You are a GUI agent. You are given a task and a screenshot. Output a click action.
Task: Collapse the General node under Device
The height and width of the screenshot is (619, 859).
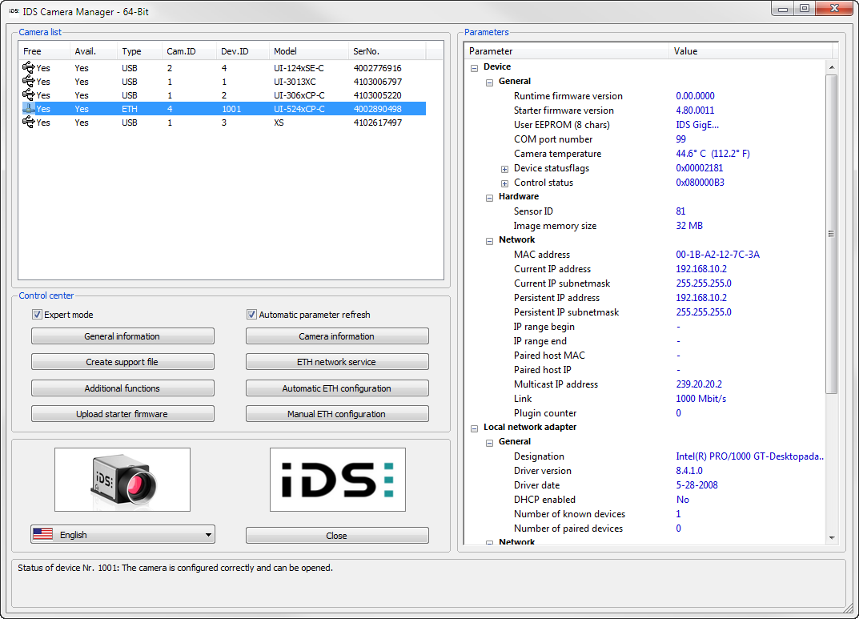pos(490,82)
